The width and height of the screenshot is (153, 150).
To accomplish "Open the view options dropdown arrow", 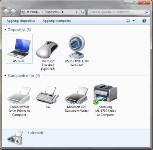I will pos(133,21).
